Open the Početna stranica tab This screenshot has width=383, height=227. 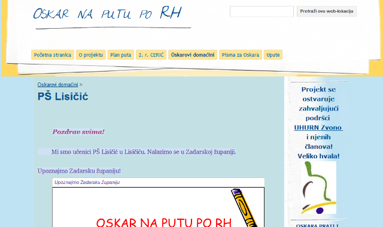(x=53, y=55)
